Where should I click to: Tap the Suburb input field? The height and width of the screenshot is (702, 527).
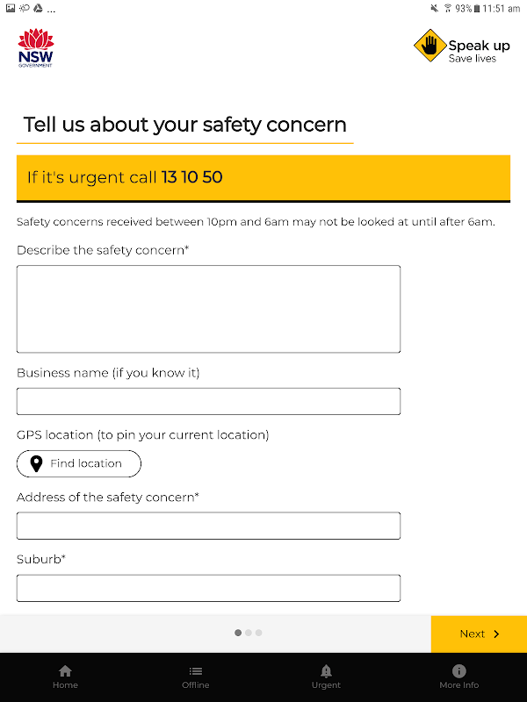pos(208,588)
